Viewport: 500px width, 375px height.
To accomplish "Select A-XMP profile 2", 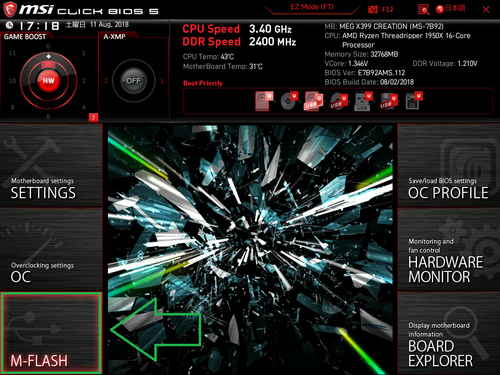I will tap(105, 81).
